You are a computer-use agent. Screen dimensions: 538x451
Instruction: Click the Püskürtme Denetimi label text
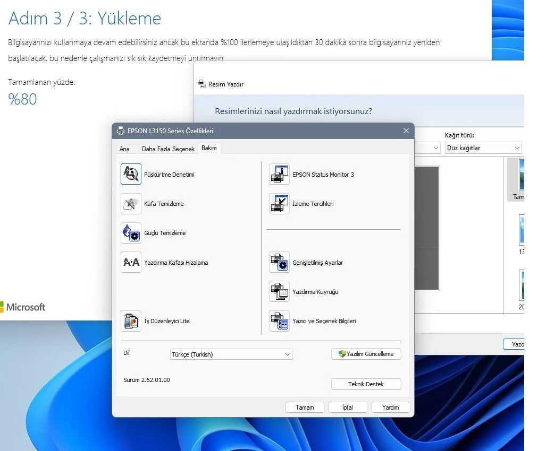(x=169, y=175)
